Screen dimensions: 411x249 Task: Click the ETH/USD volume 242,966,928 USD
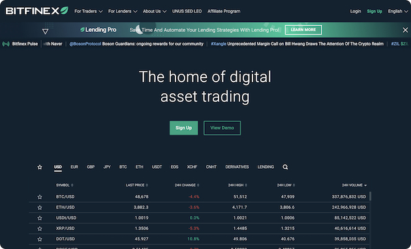(348, 207)
